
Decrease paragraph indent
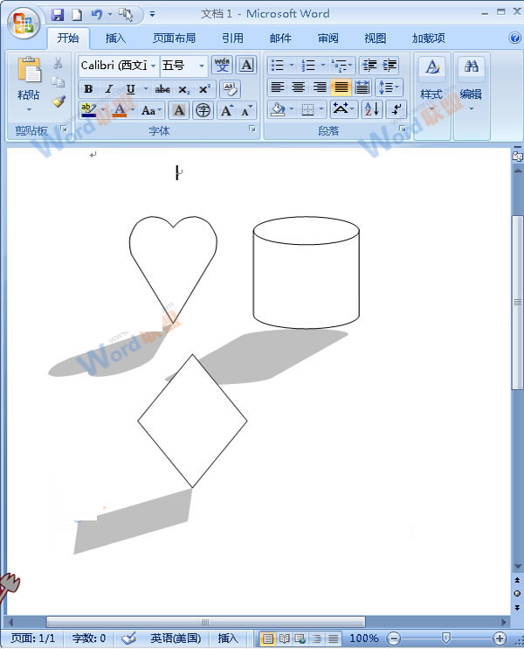coord(369,65)
